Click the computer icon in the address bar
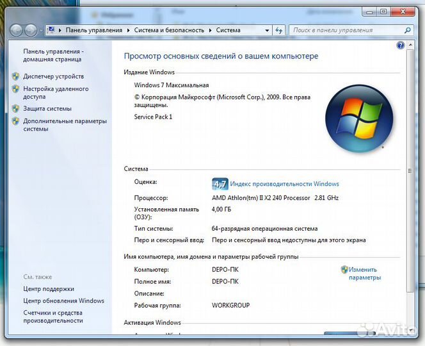Screen dimensions: 425x346 tap(51, 30)
